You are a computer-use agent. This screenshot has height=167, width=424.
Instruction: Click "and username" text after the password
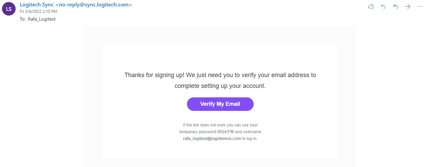pyautogui.click(x=248, y=132)
